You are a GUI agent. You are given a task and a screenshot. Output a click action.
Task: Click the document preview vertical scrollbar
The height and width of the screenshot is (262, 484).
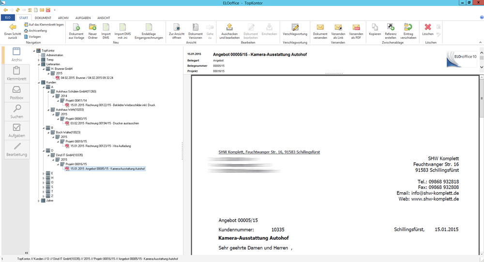click(482, 98)
